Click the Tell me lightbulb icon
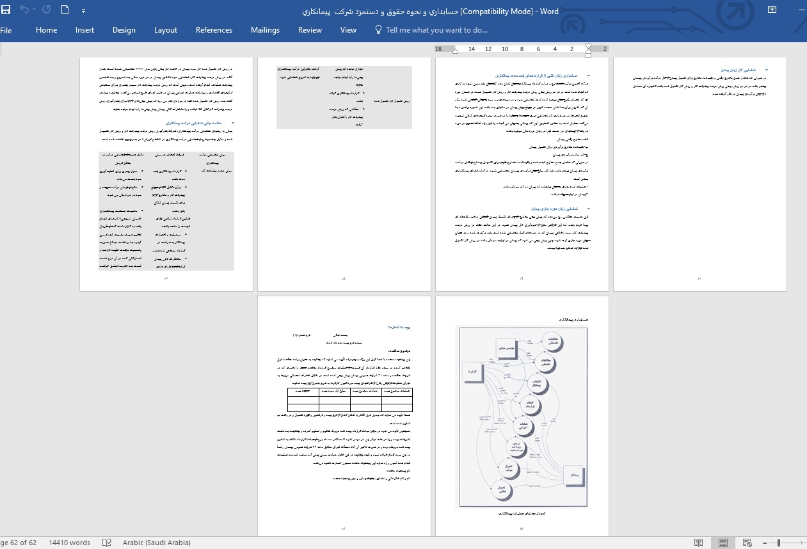The image size is (807, 549). pyautogui.click(x=378, y=30)
